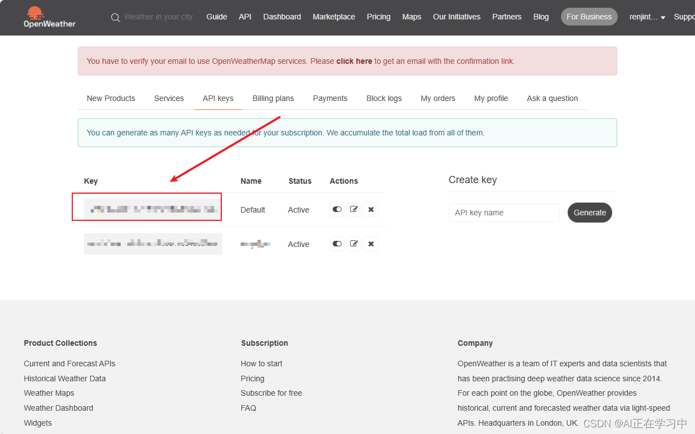Switch to the Services tab

pyautogui.click(x=169, y=98)
